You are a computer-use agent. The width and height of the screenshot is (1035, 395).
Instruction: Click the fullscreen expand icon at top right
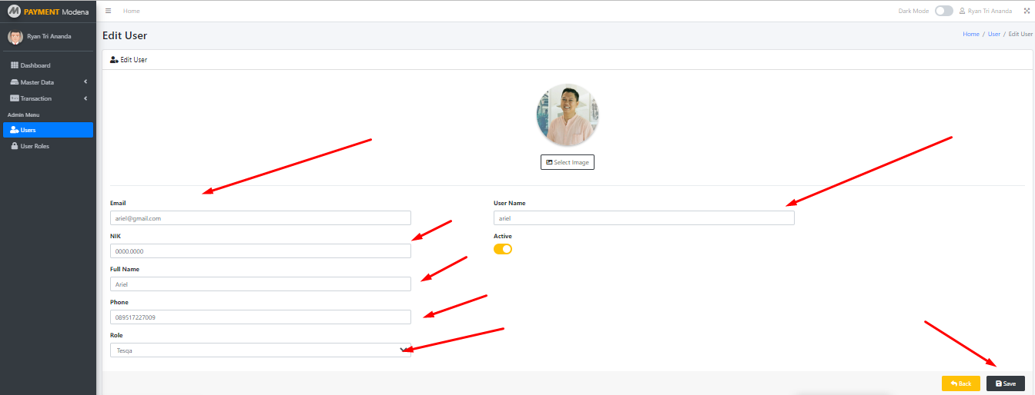[x=1027, y=11]
